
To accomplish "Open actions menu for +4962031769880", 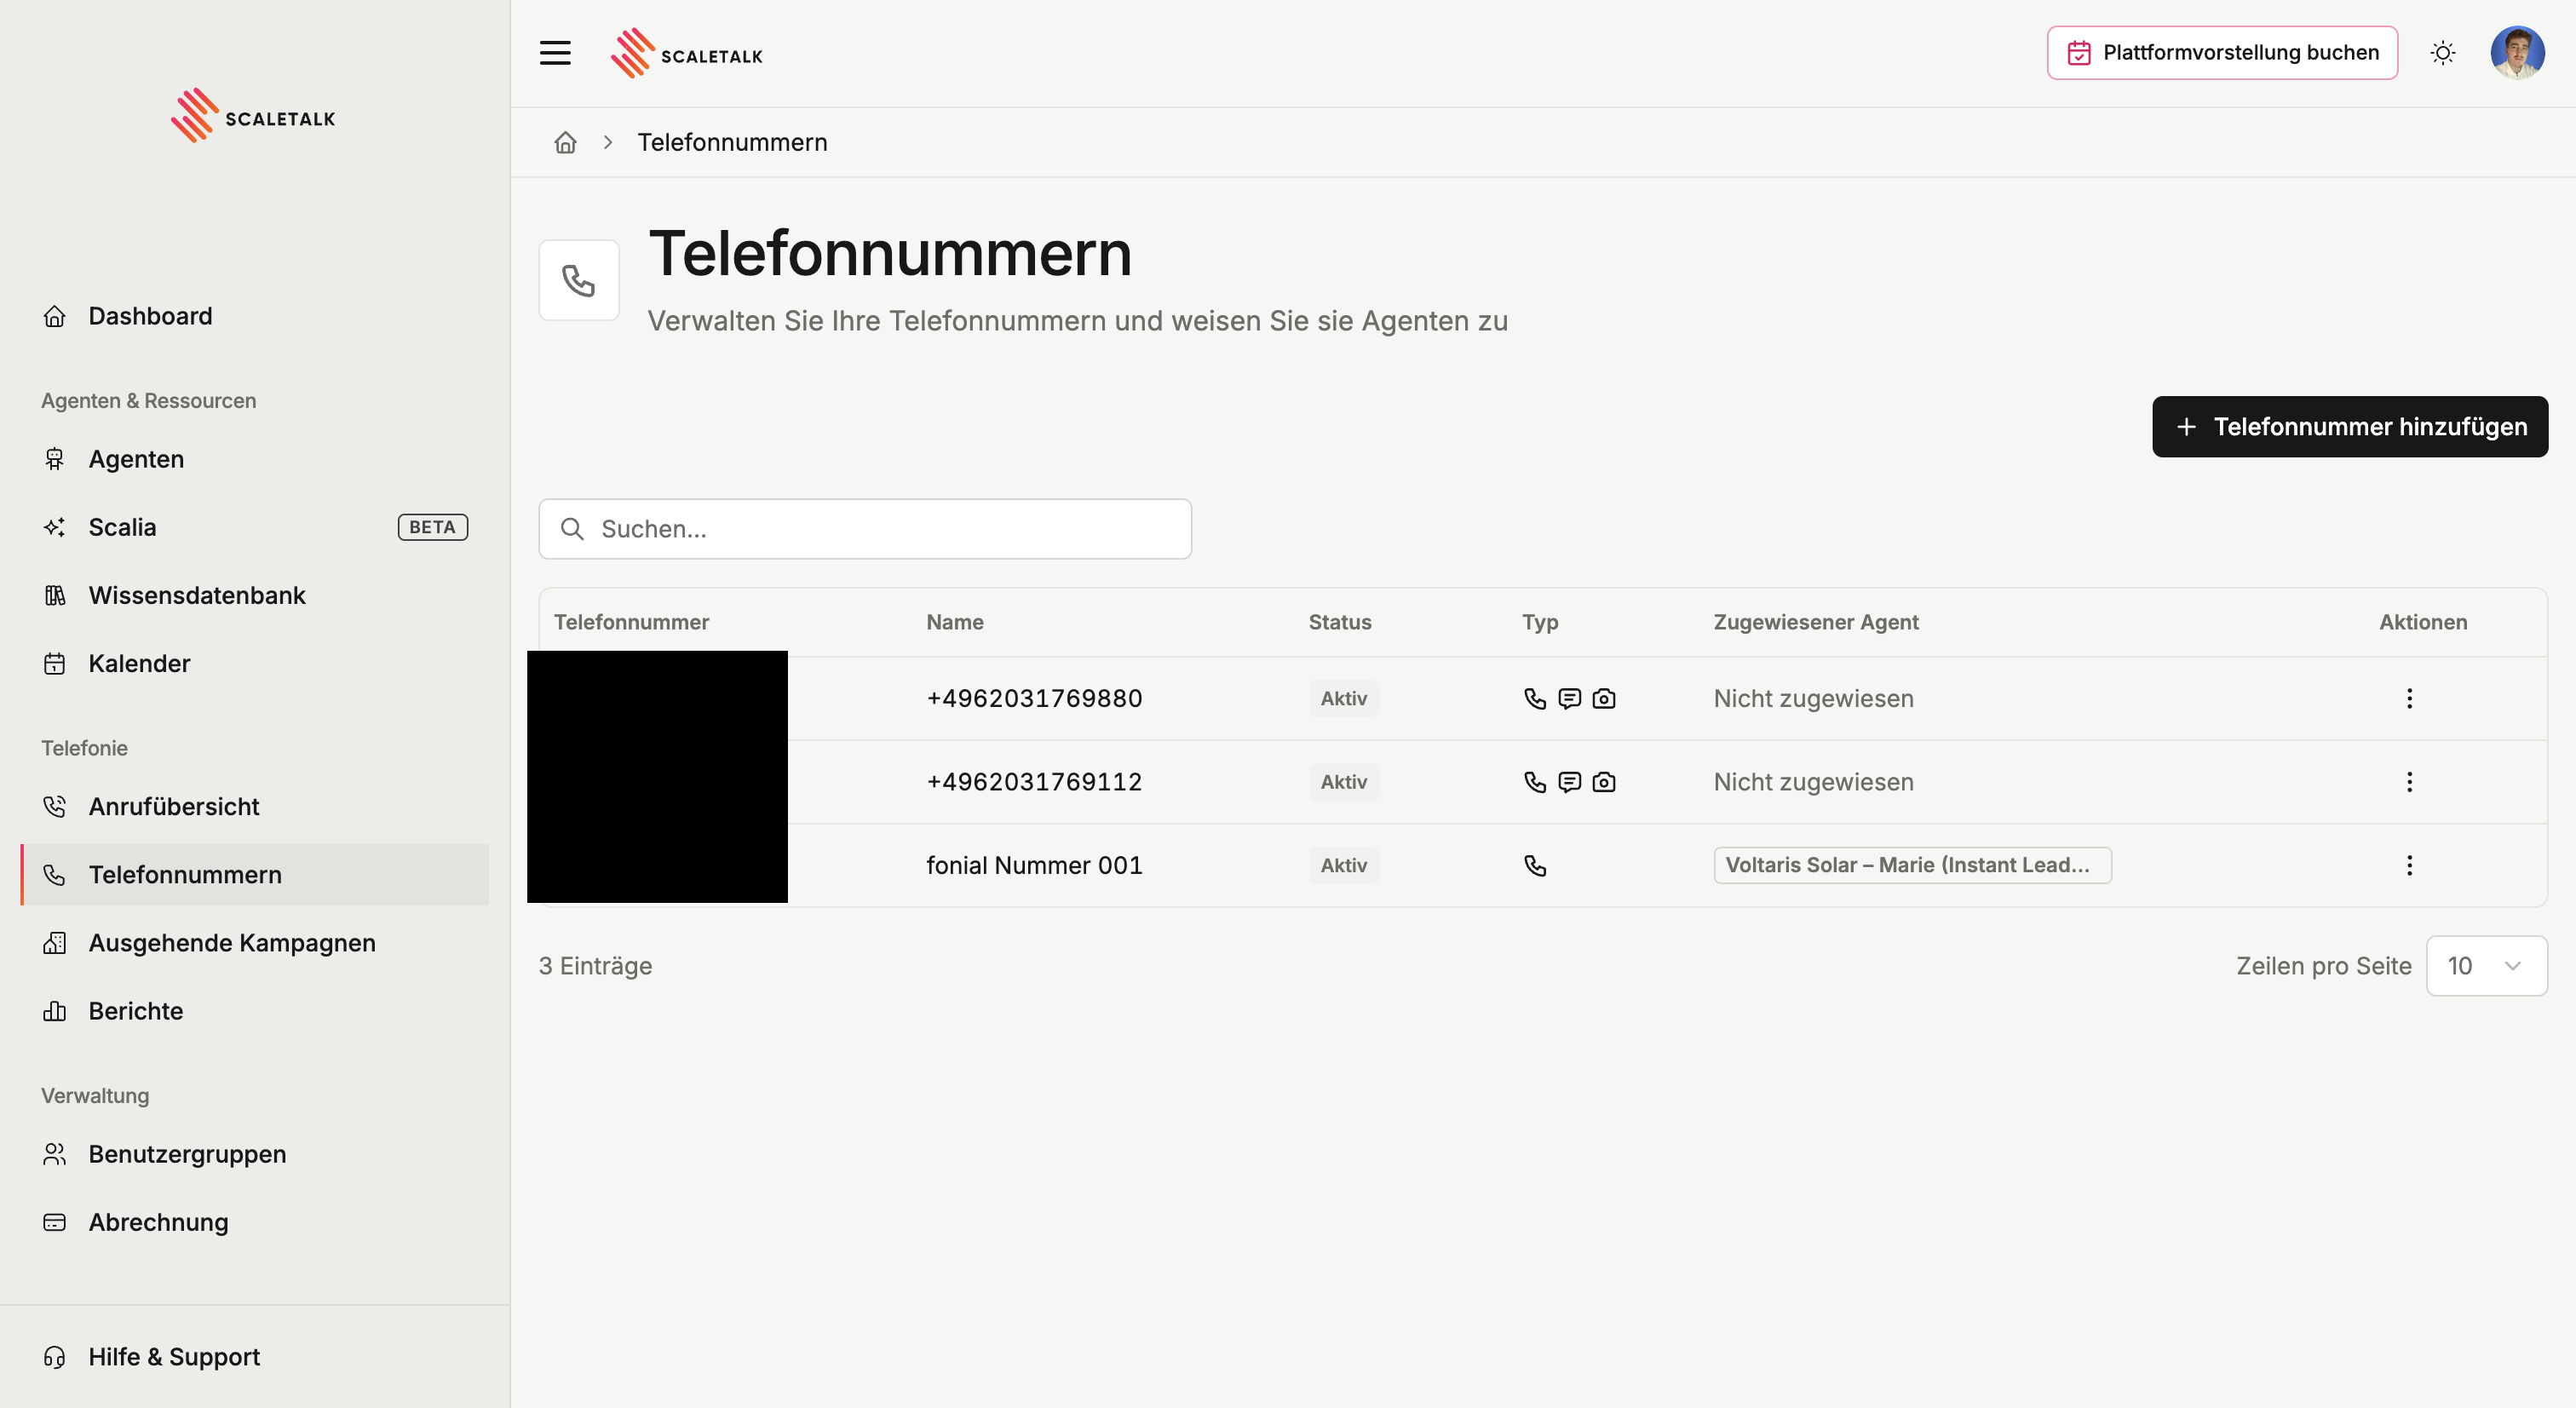I will pos(2409,698).
